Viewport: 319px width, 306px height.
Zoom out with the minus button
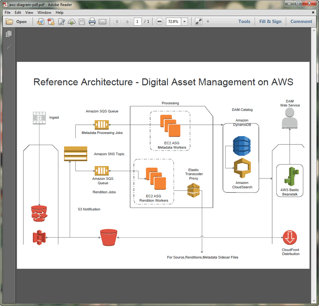(x=159, y=21)
